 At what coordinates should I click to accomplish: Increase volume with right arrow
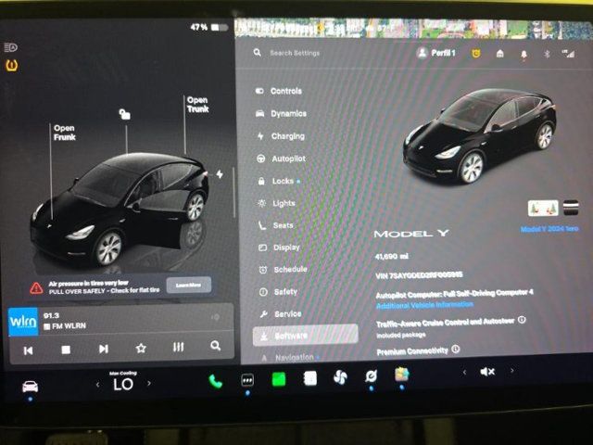pos(512,371)
